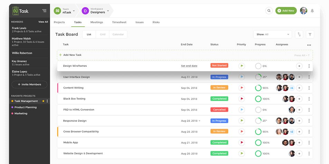Screen dimensions: 329x164
Task: Open column options ellipsis in table header
Action: click(x=309, y=45)
